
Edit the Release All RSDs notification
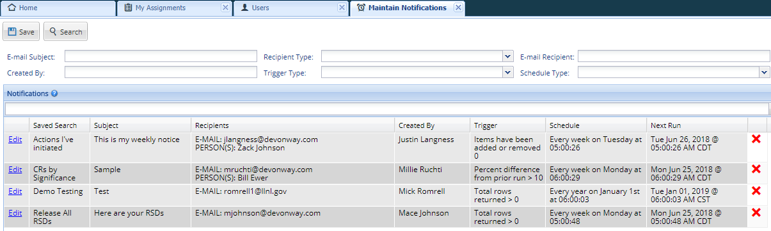15,213
